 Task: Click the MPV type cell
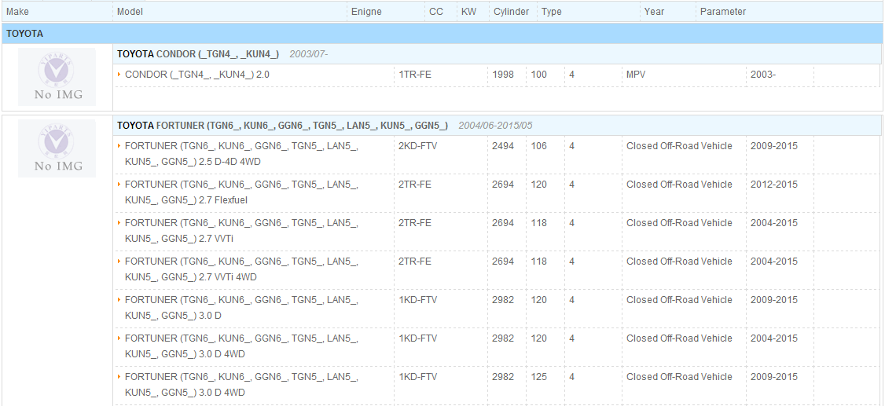point(636,75)
